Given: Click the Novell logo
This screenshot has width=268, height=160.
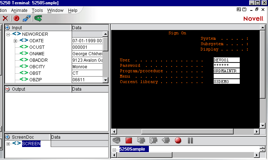Looking at the screenshot, I should click(x=254, y=18).
